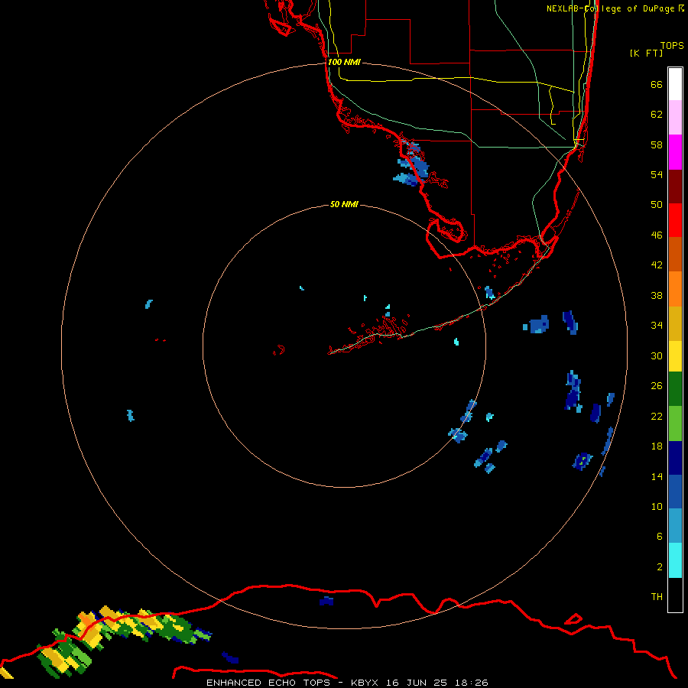Click the legend value 6
The height and width of the screenshot is (688, 688).
(x=660, y=537)
